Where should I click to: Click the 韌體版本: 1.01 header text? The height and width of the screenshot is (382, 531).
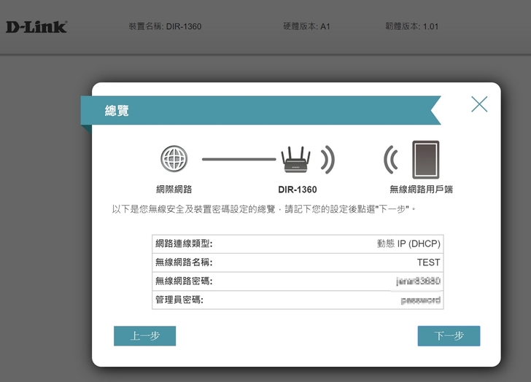(412, 26)
